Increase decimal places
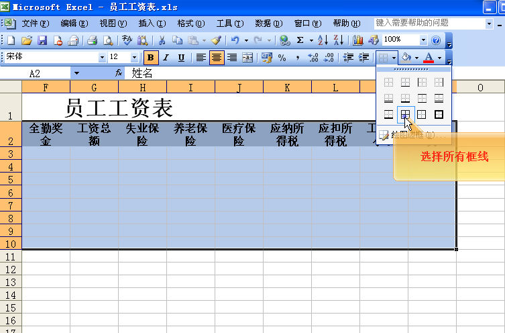Viewport: 505px width, 333px height. (x=313, y=58)
